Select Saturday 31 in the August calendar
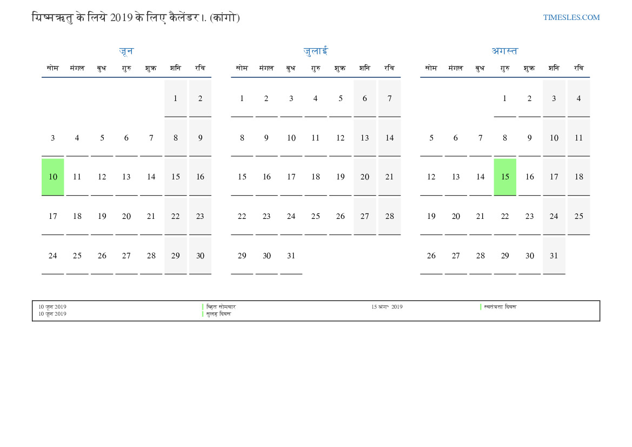 [554, 256]
